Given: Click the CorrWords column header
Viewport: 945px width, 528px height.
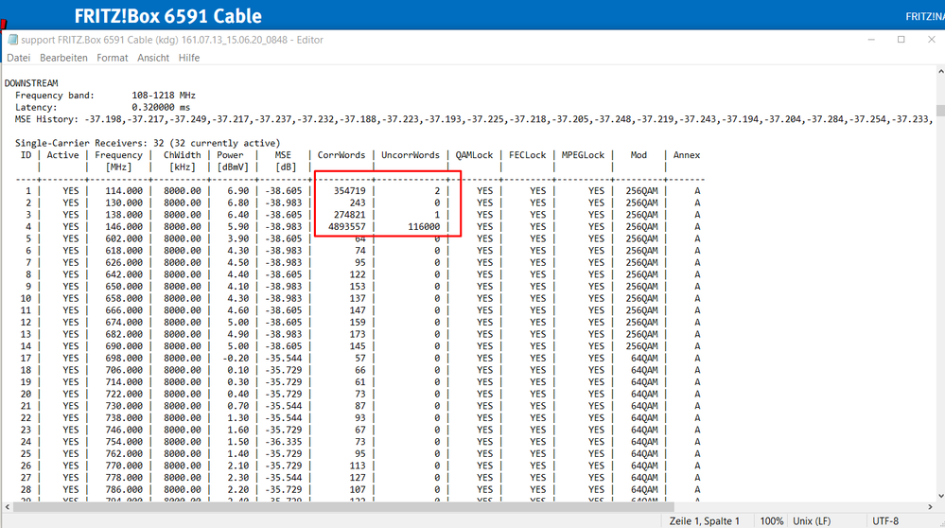Looking at the screenshot, I should point(341,155).
